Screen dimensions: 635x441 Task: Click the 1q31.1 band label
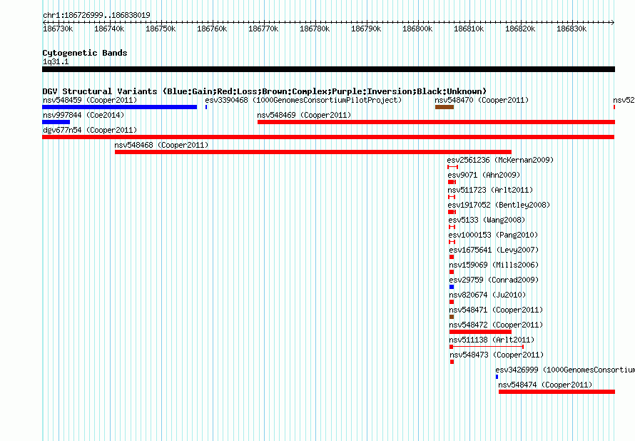tap(56, 61)
